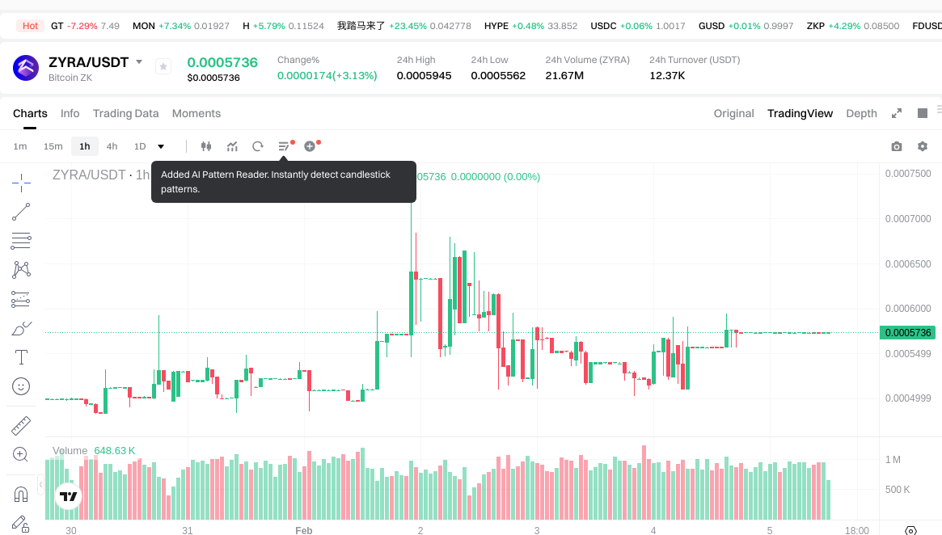Screen dimensions: 942x535
Task: Select the trend line drawing tool
Action: (x=21, y=212)
